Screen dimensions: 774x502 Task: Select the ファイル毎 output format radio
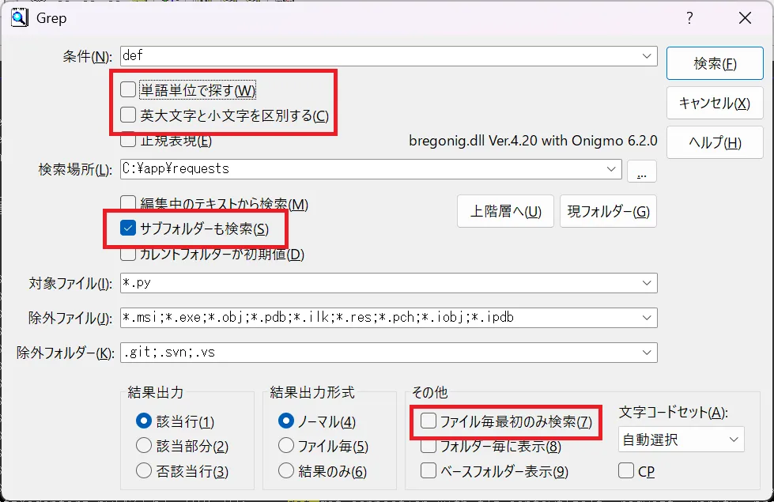(285, 446)
